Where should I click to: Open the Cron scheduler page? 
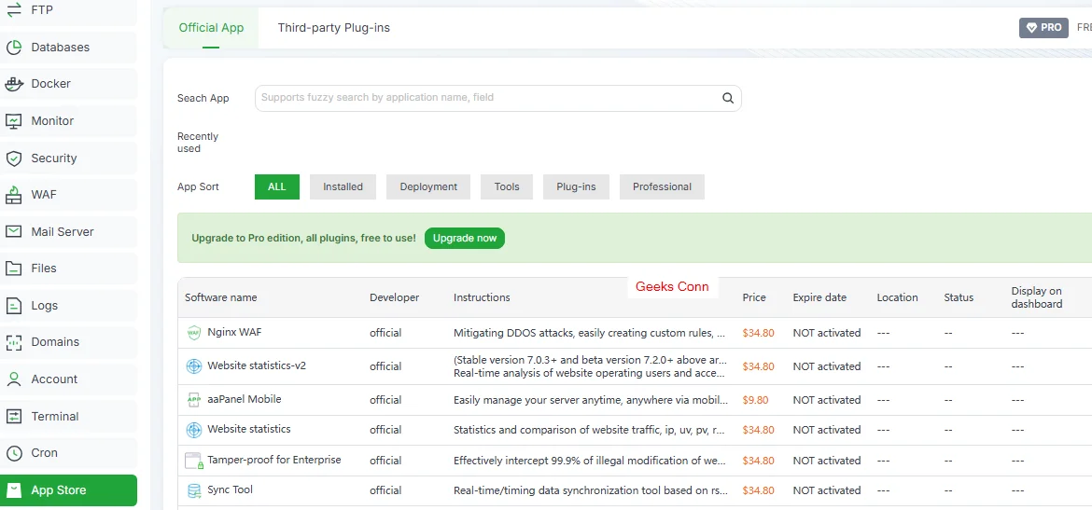[44, 453]
